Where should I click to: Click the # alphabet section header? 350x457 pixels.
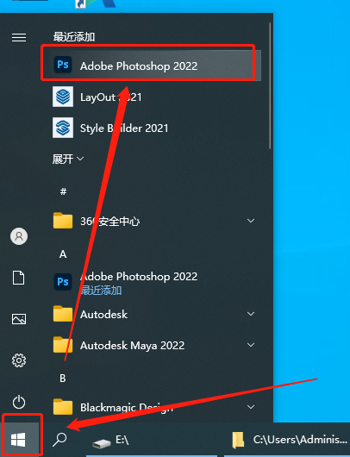pyautogui.click(x=63, y=191)
